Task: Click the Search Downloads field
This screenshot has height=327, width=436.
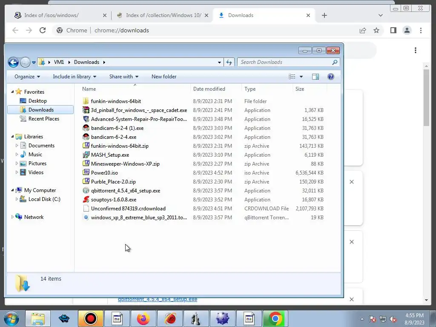Action: click(x=288, y=62)
